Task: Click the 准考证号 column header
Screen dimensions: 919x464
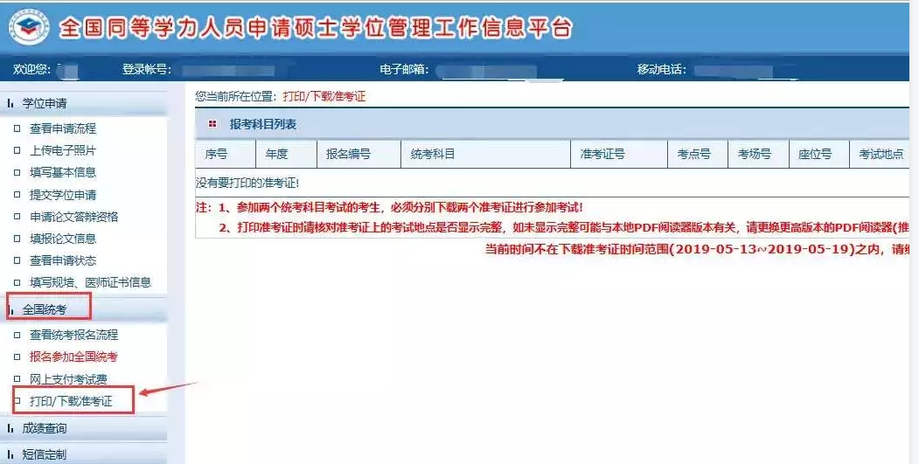Action: click(602, 155)
